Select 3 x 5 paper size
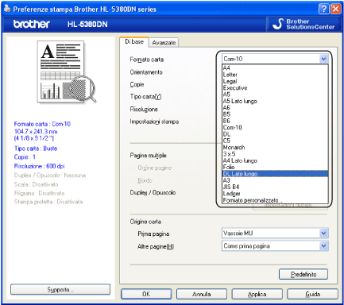Image resolution: width=344 pixels, height=305 pixels. coord(275,154)
